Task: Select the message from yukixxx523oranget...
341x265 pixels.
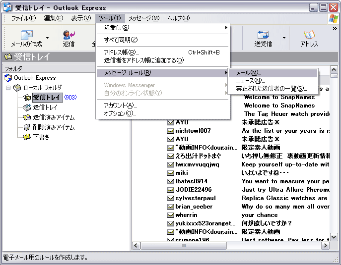Action: pyautogui.click(x=205, y=223)
